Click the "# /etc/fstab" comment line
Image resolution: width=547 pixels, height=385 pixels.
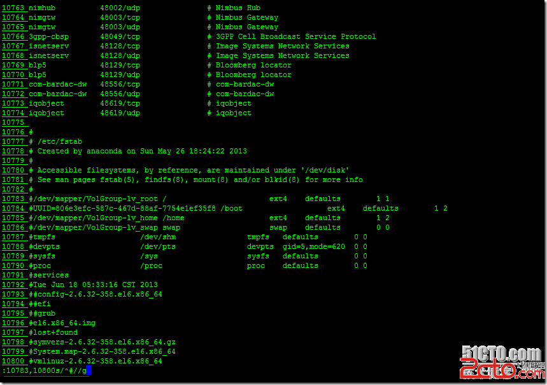[x=55, y=141]
